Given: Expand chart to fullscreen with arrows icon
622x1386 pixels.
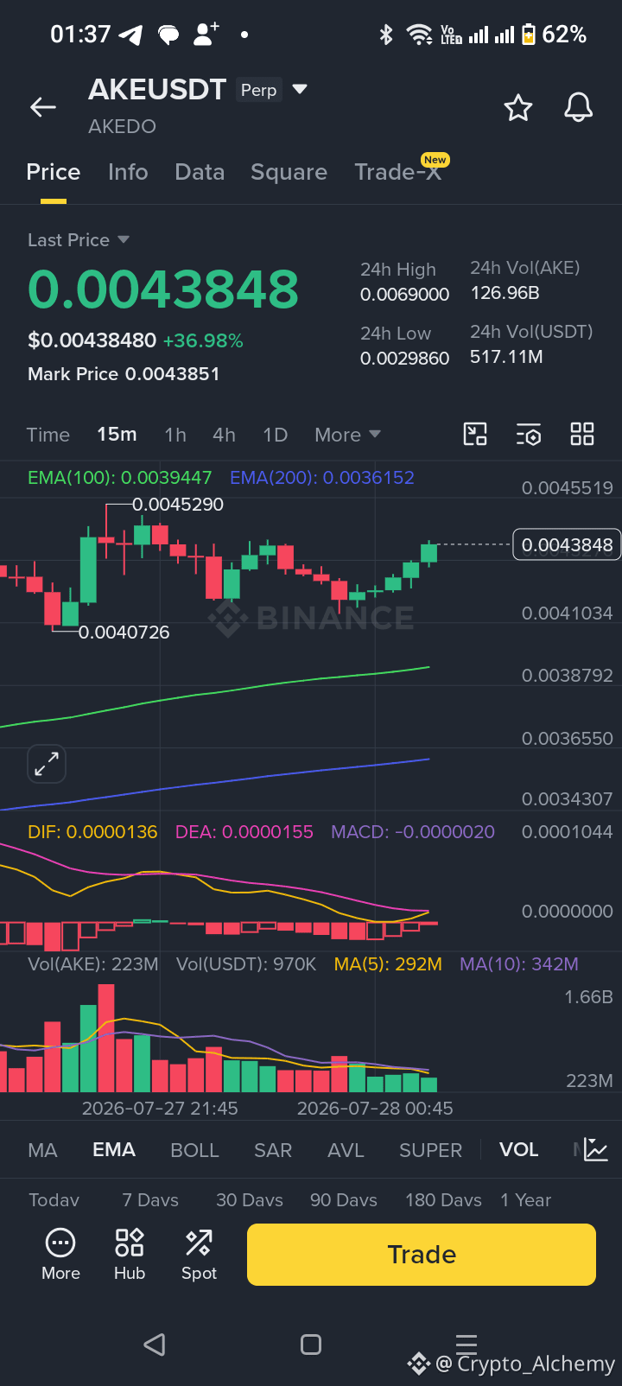Looking at the screenshot, I should [x=47, y=764].
